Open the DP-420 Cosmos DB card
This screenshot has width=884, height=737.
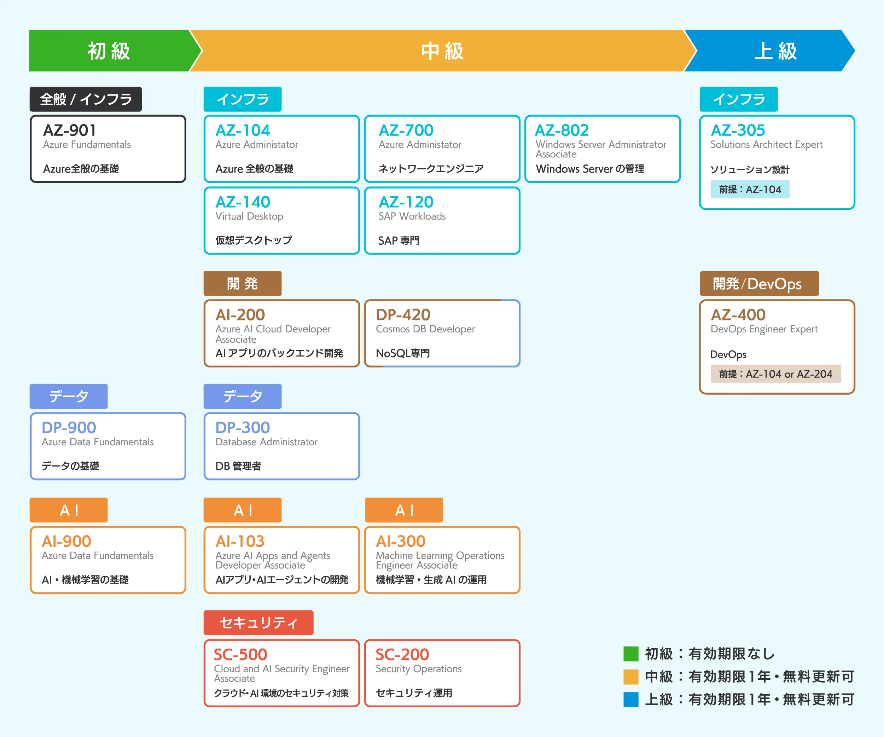pyautogui.click(x=442, y=333)
